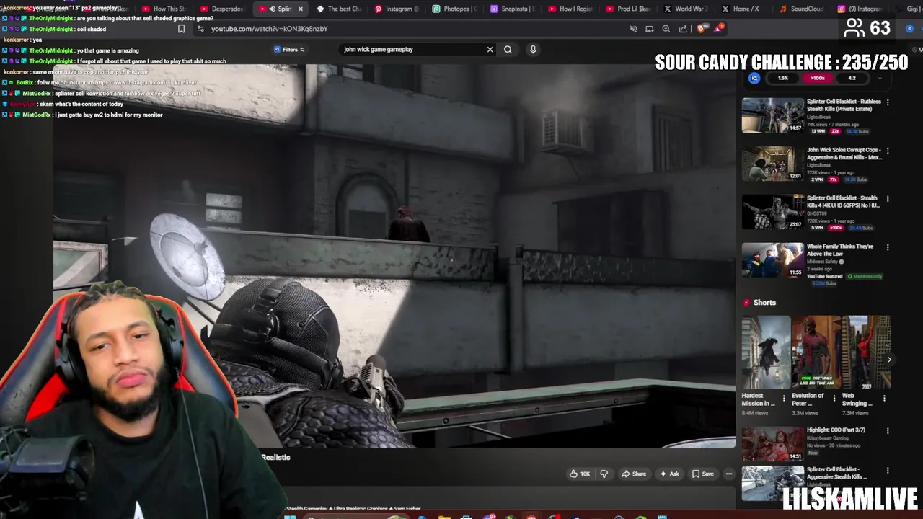The width and height of the screenshot is (923, 519).
Task: Click the Members only badge
Action: (x=865, y=276)
